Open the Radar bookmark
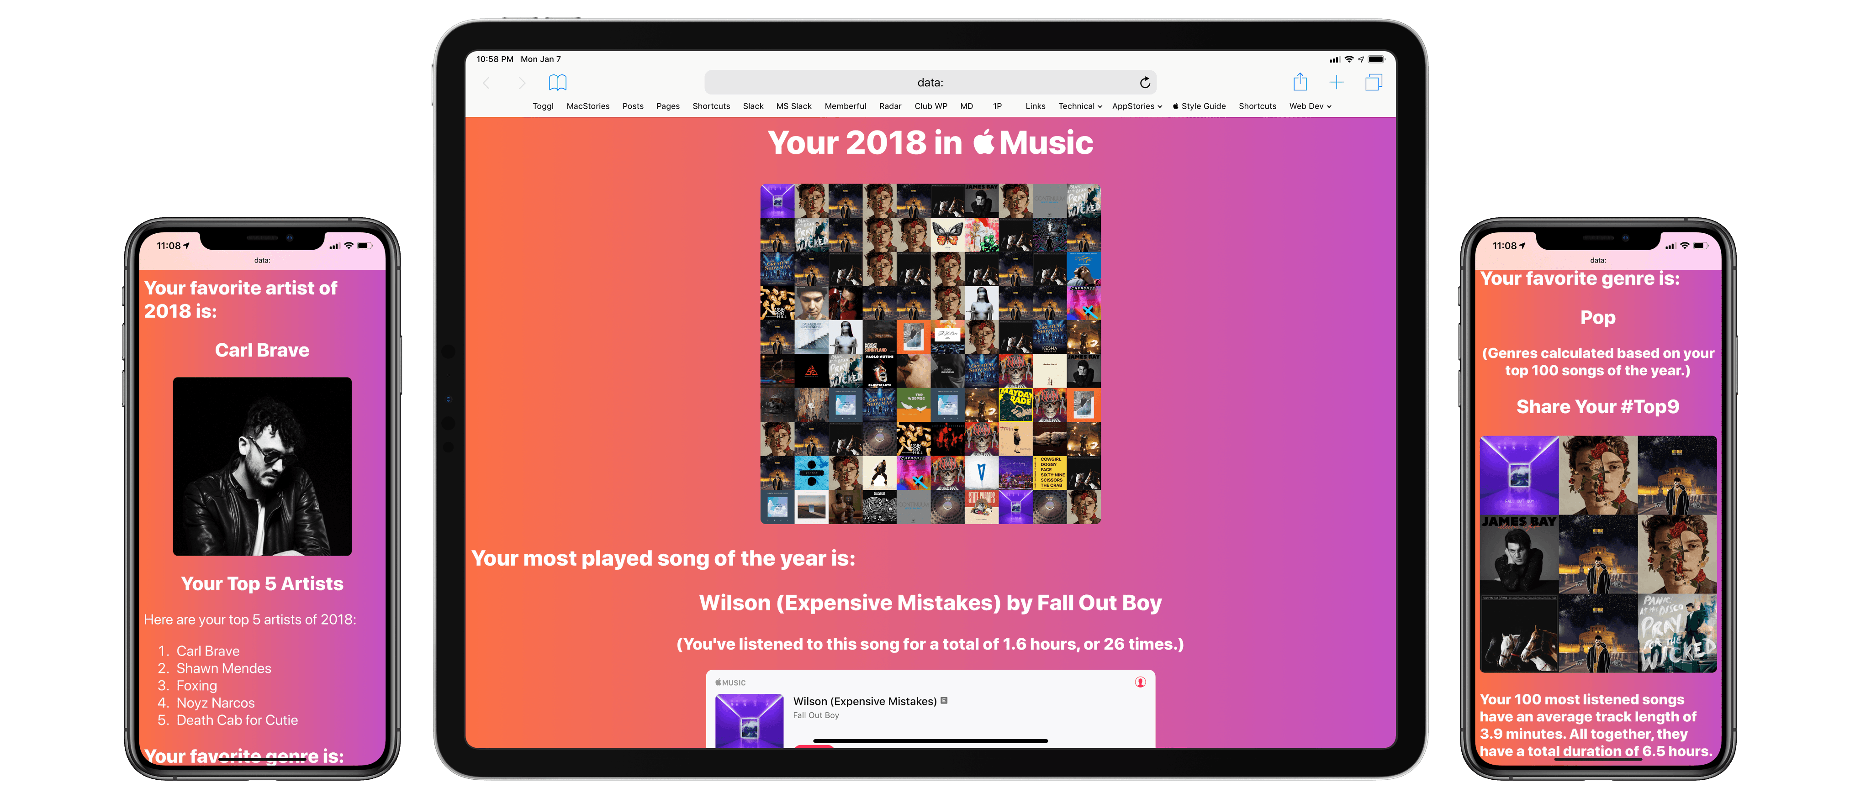1871x798 pixels. pyautogui.click(x=890, y=106)
